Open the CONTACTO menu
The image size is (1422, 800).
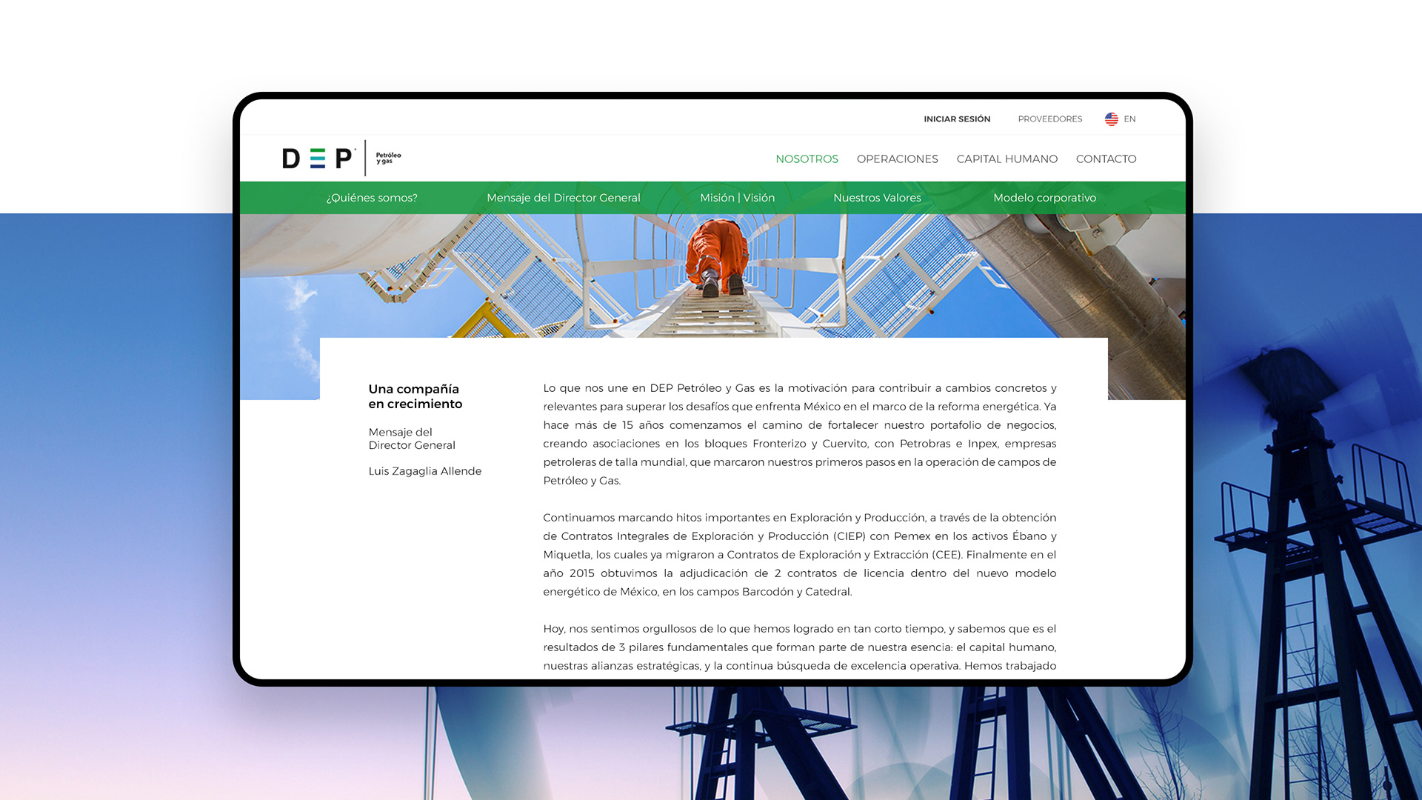click(1106, 159)
